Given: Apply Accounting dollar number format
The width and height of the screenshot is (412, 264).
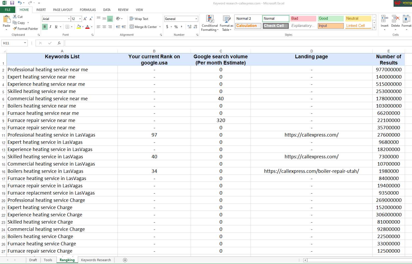Looking at the screenshot, I should [x=167, y=27].
